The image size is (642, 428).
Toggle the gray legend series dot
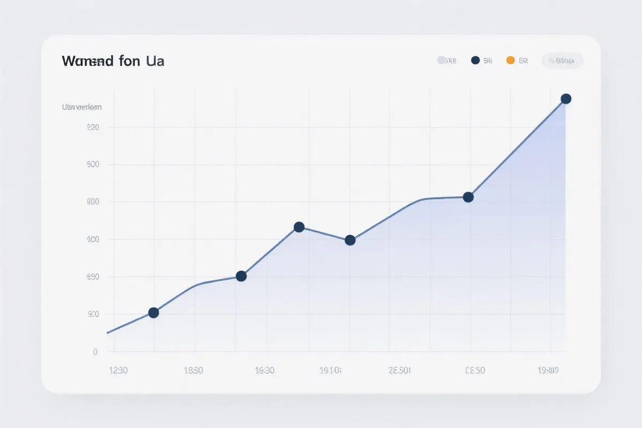[441, 60]
